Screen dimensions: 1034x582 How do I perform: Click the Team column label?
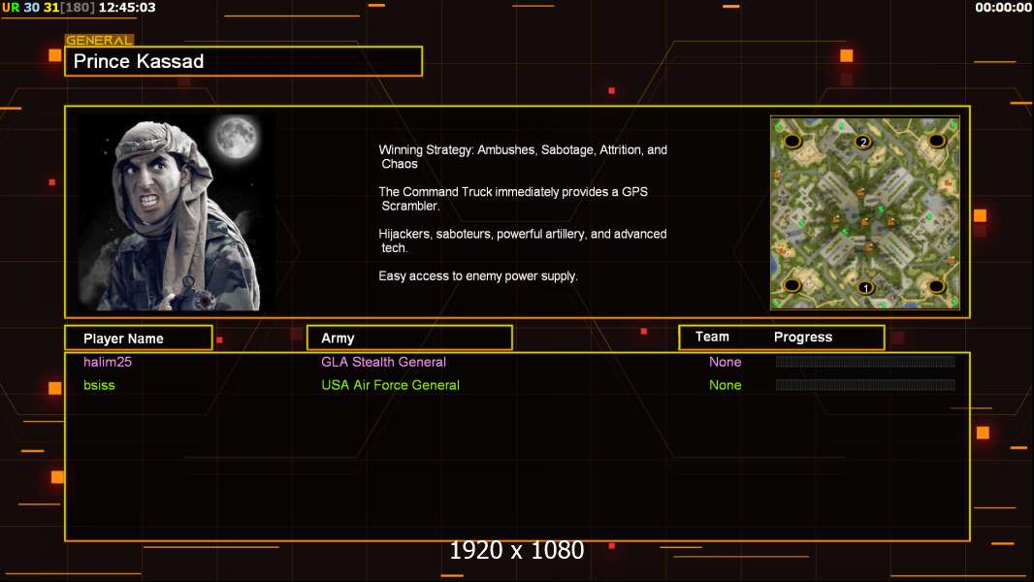click(x=712, y=337)
